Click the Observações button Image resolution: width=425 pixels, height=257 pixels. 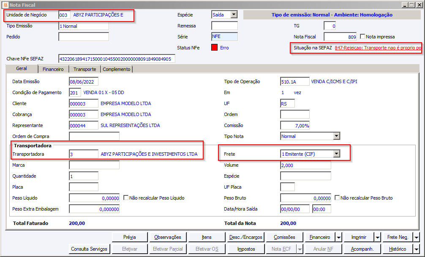pos(167,237)
